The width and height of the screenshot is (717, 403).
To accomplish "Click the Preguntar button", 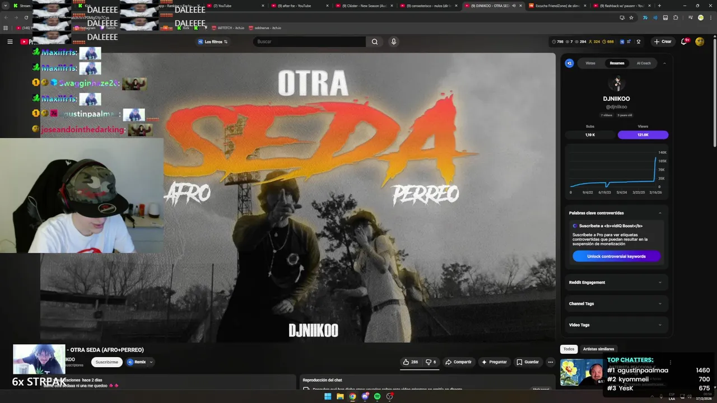I will 494,362.
